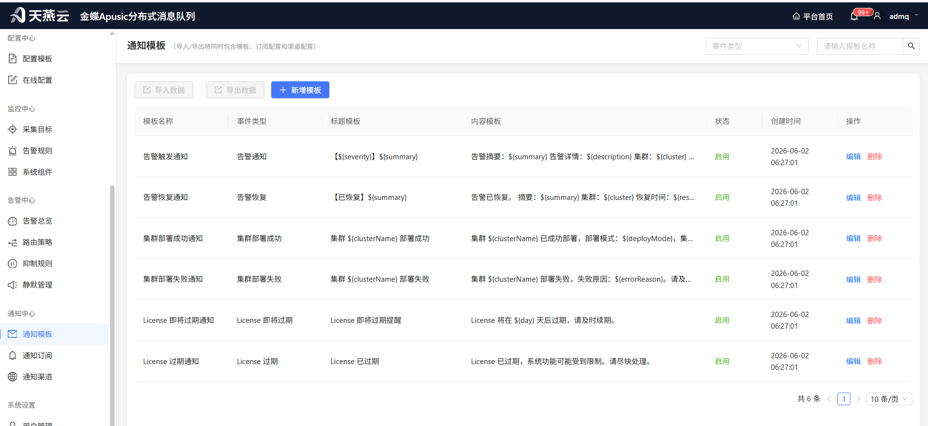
Task: Open 告警总览 menu item
Action: click(54, 221)
